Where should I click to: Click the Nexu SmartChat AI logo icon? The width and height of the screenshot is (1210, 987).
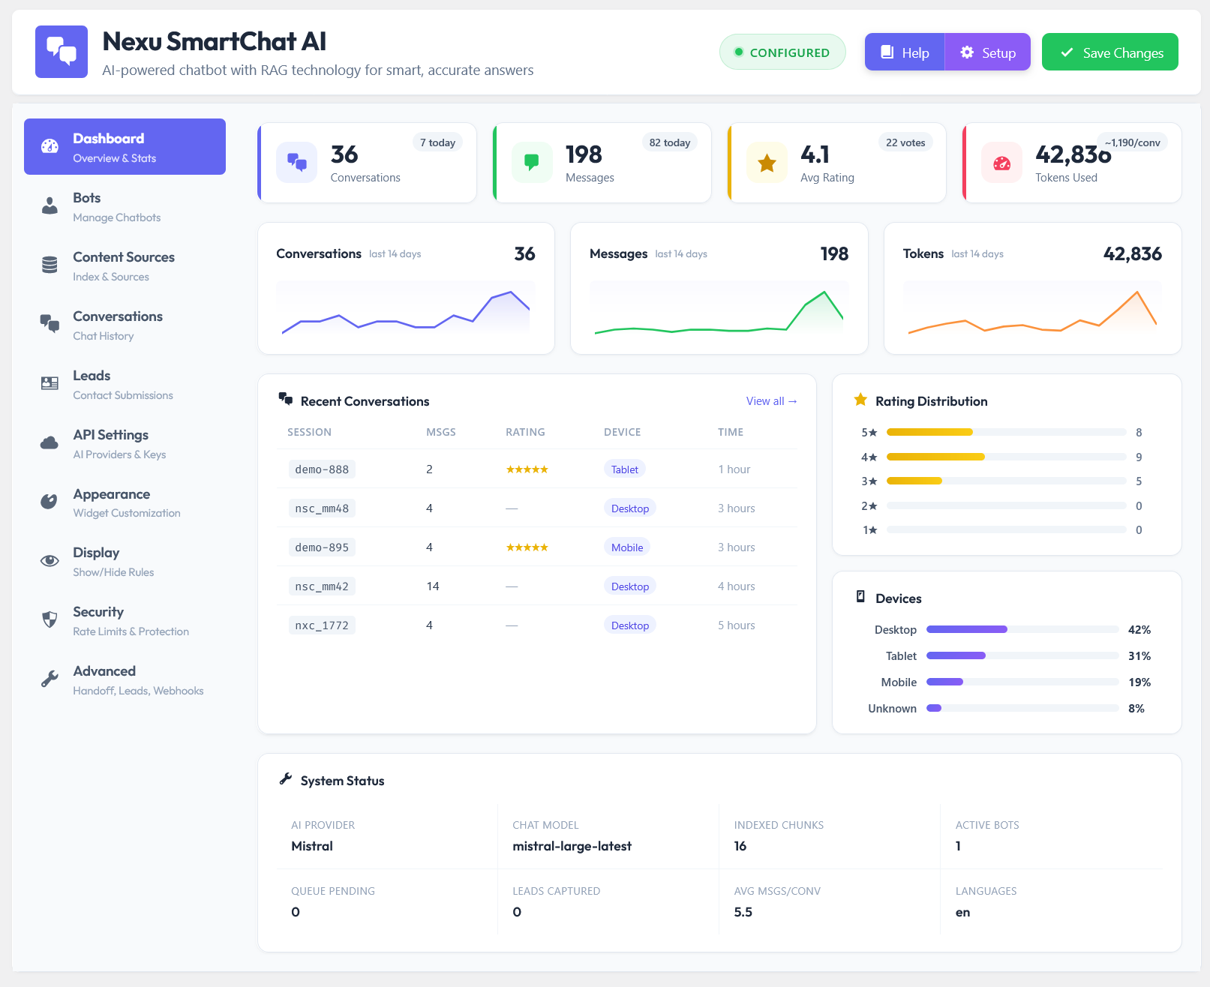click(62, 52)
